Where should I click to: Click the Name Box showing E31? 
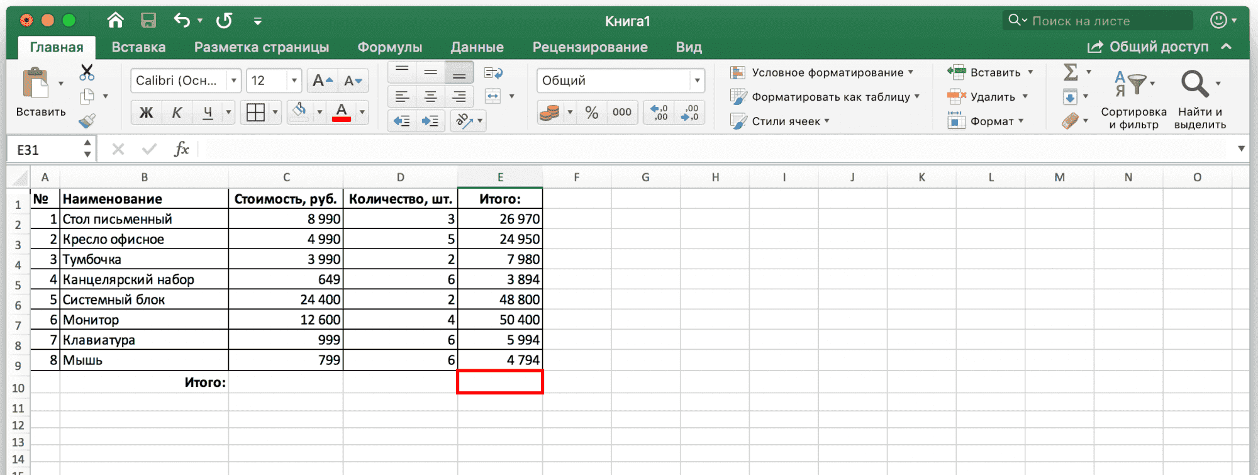51,150
